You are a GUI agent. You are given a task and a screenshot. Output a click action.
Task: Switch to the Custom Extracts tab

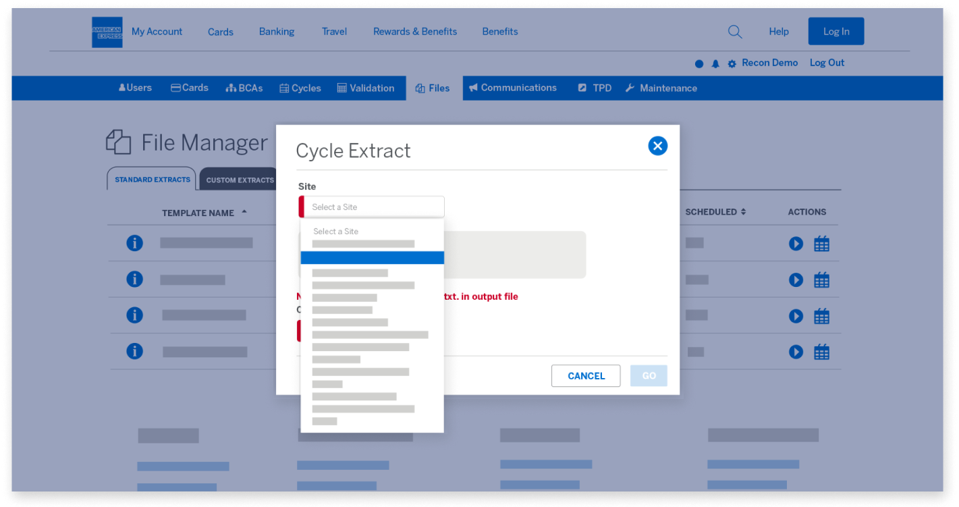(x=240, y=180)
